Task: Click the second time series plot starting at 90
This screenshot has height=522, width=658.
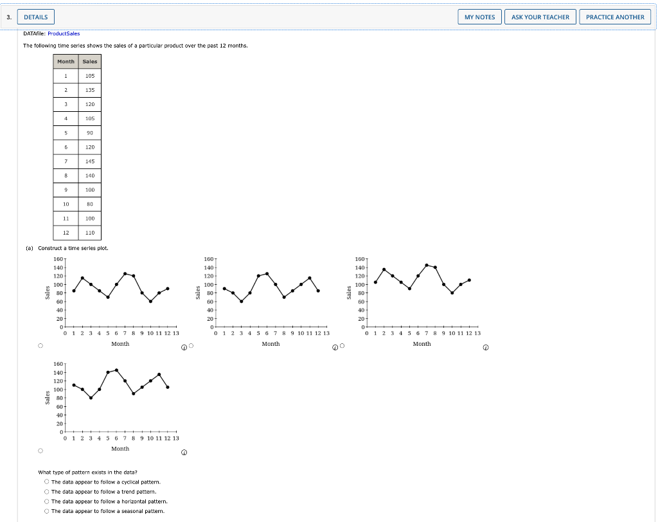Action: pos(263,301)
